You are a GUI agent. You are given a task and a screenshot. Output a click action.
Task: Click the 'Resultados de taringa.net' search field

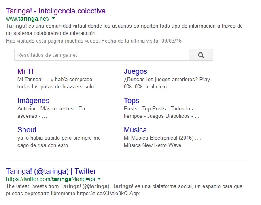point(102,55)
